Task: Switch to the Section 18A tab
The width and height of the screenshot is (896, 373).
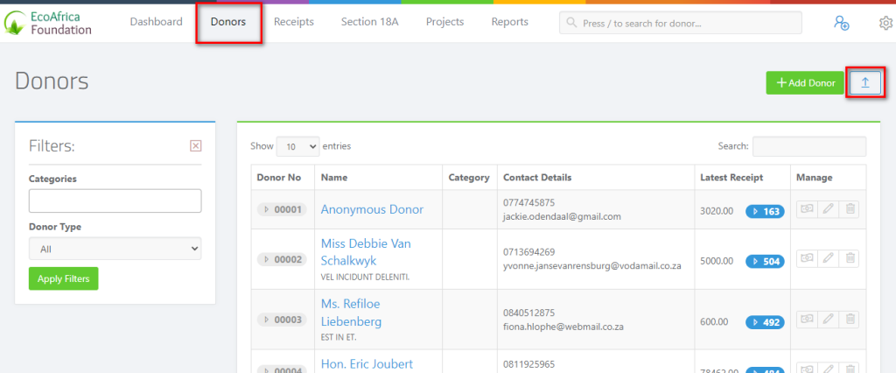Action: [370, 22]
